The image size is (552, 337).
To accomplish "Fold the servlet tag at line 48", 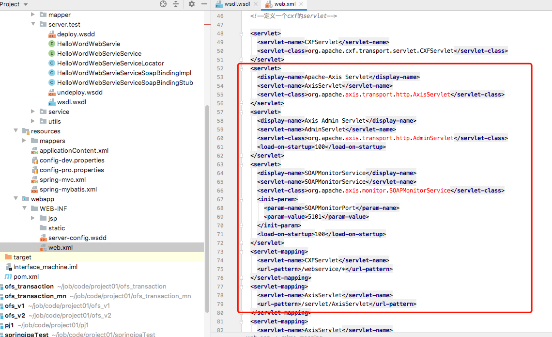I will point(242,33).
